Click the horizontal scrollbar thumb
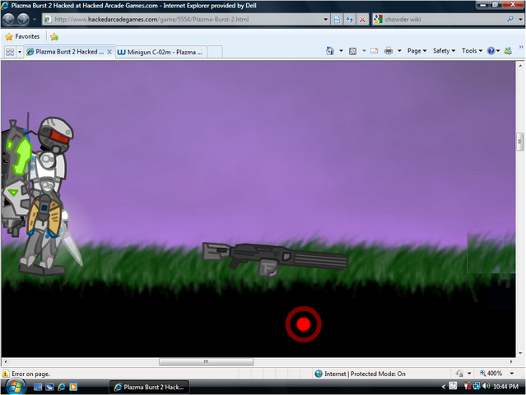Viewport: 526px width, 395px height. tap(207, 362)
